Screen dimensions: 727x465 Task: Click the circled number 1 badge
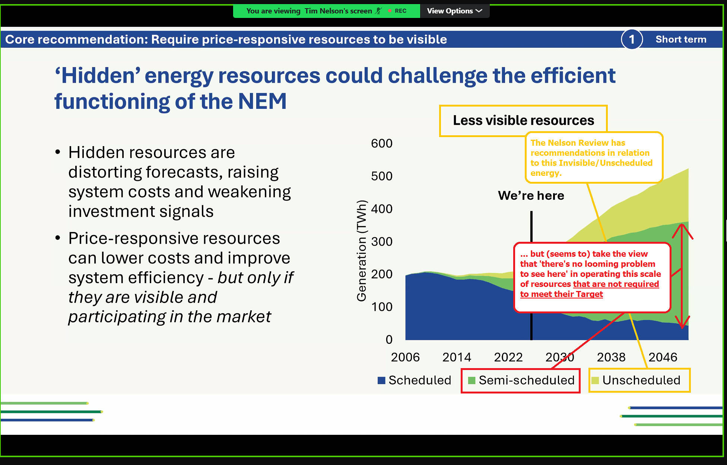pyautogui.click(x=632, y=39)
